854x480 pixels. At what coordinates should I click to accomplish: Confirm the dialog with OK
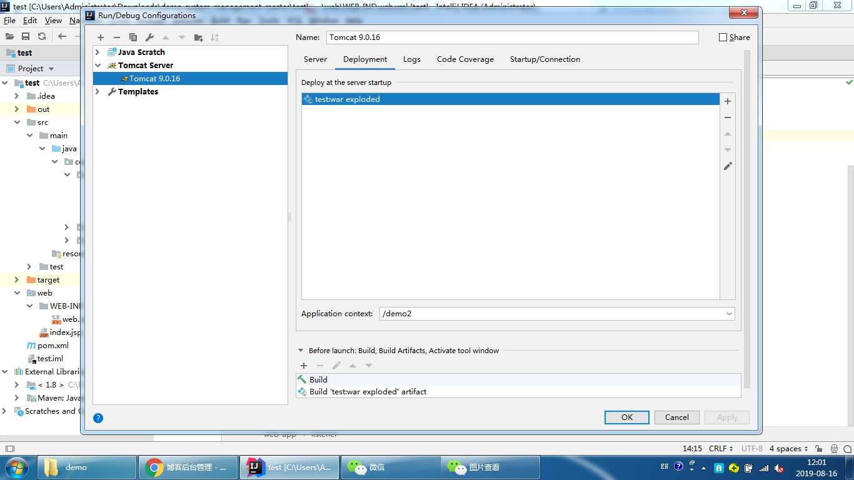[x=627, y=417]
